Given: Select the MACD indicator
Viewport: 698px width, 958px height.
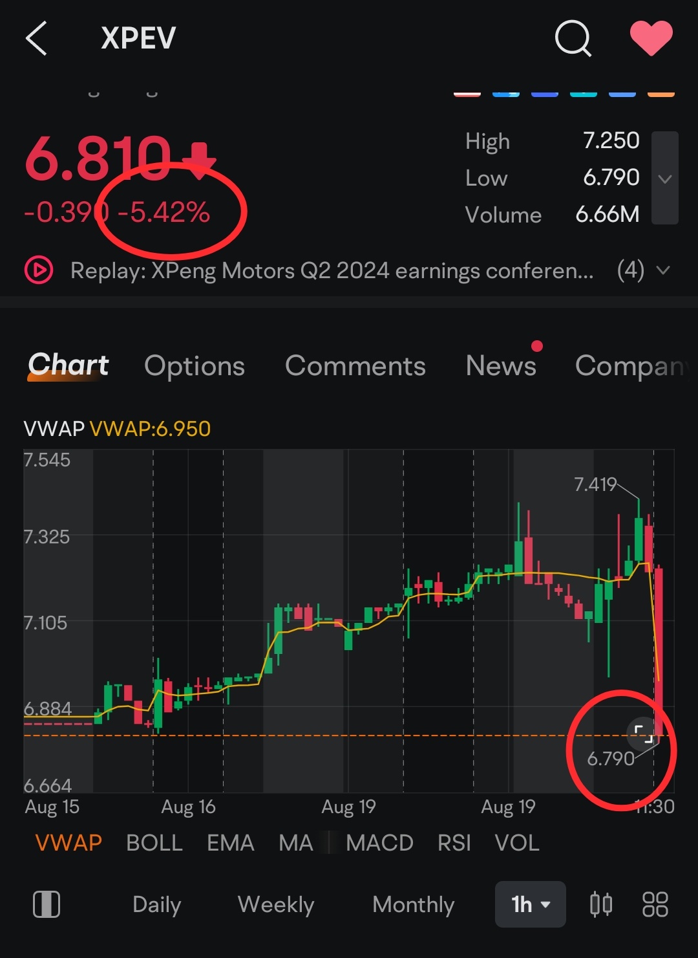Looking at the screenshot, I should [x=379, y=843].
